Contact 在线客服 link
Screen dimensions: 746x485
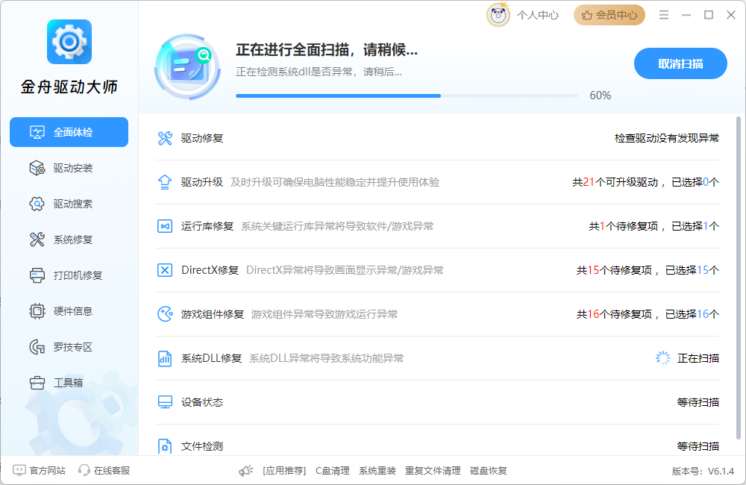[x=112, y=470]
